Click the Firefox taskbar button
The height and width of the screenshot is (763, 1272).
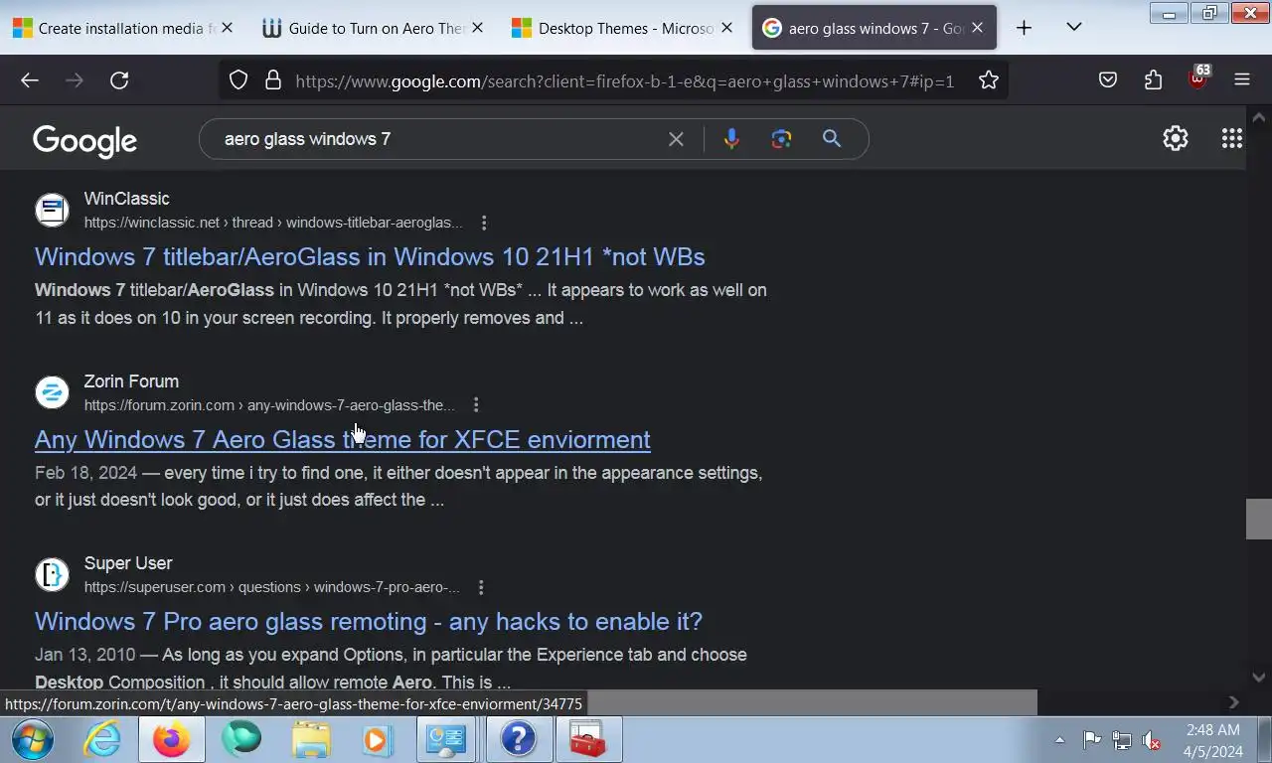[x=171, y=739]
